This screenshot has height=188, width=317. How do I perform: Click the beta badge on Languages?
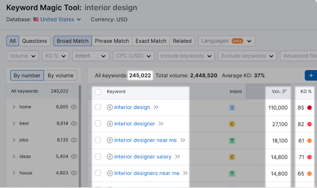pyautogui.click(x=237, y=41)
